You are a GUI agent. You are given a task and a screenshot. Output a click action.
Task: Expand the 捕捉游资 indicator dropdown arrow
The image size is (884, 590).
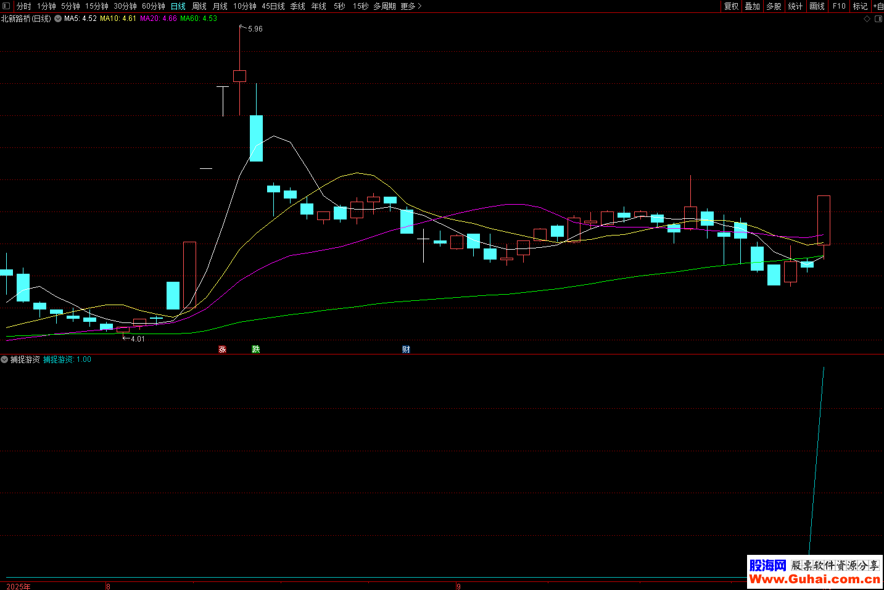point(5,359)
